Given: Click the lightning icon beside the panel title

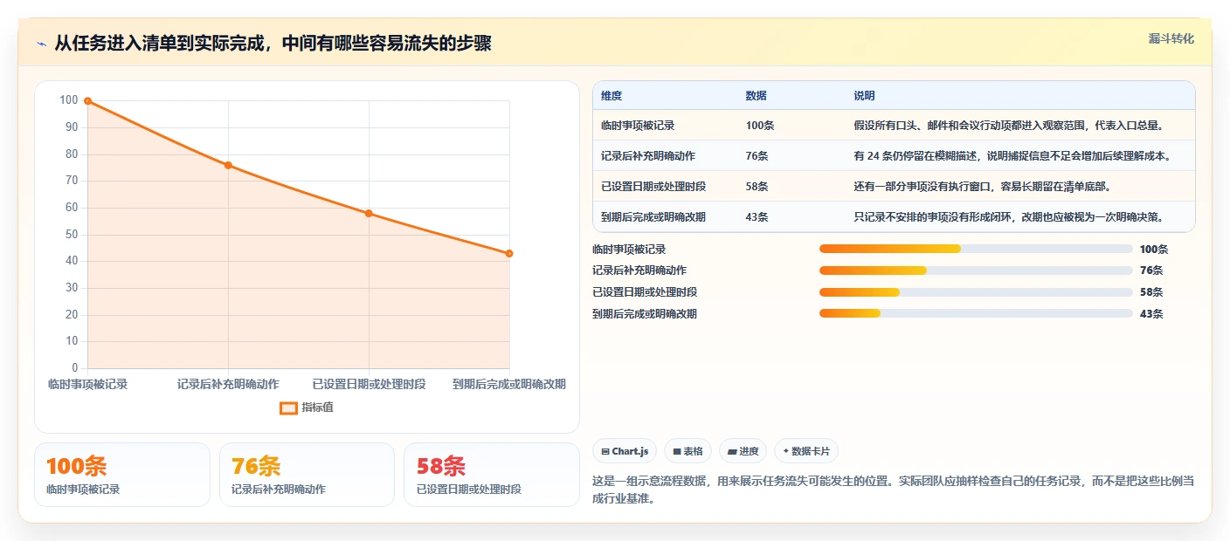Looking at the screenshot, I should (42, 44).
